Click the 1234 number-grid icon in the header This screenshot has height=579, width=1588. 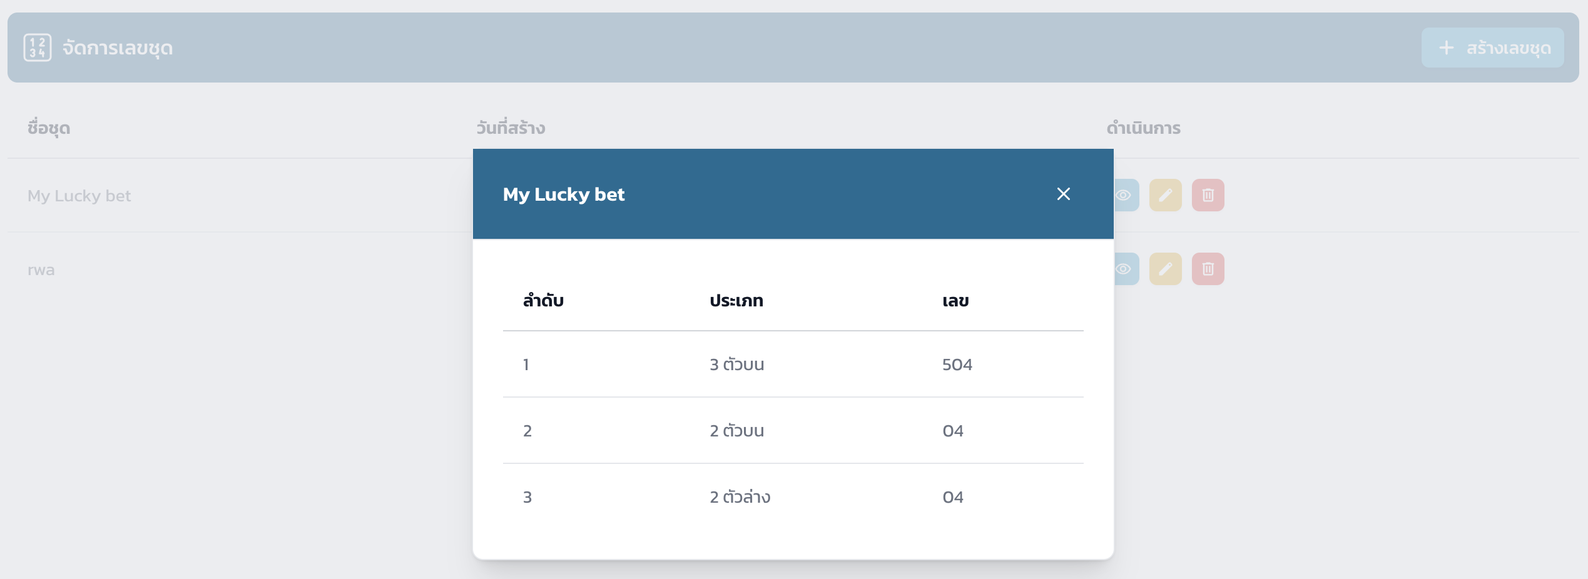(x=38, y=48)
